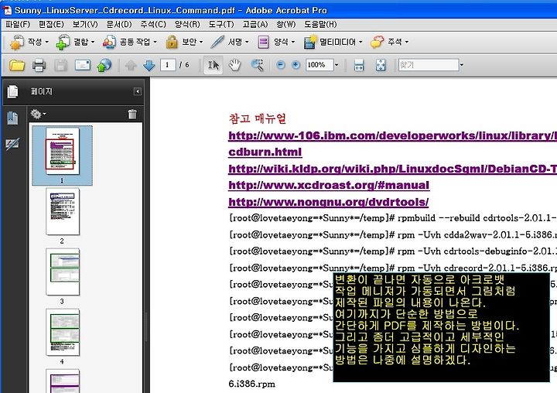557x393 pixels.
Task: Open the Signatures panel in sidebar
Action: [12, 144]
